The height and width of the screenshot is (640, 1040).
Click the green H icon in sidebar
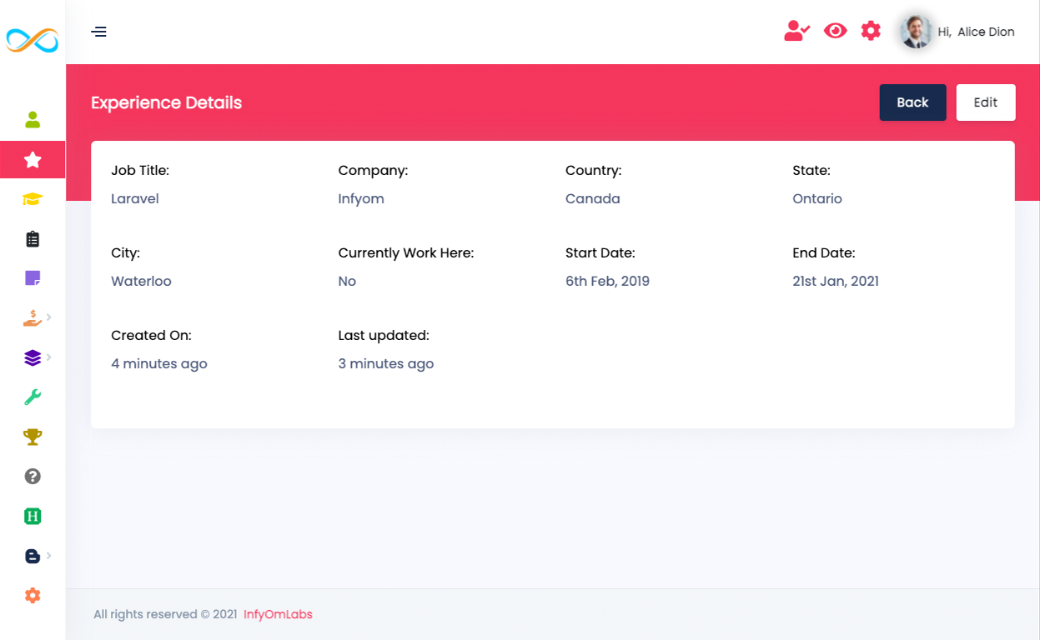[x=33, y=516]
